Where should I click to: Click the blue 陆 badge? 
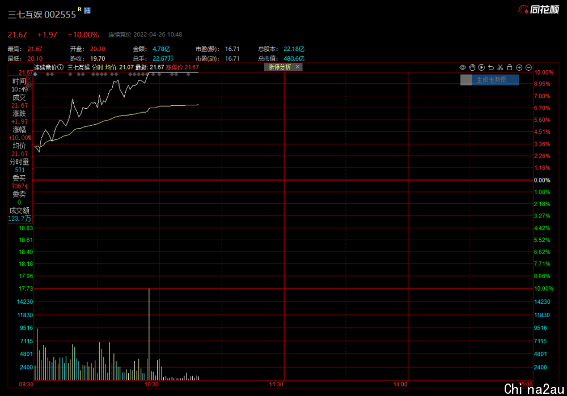(x=87, y=10)
